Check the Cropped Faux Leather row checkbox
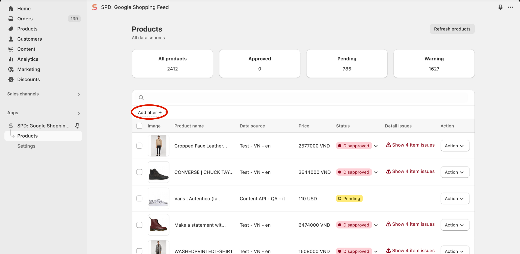The image size is (520, 254). [140, 146]
